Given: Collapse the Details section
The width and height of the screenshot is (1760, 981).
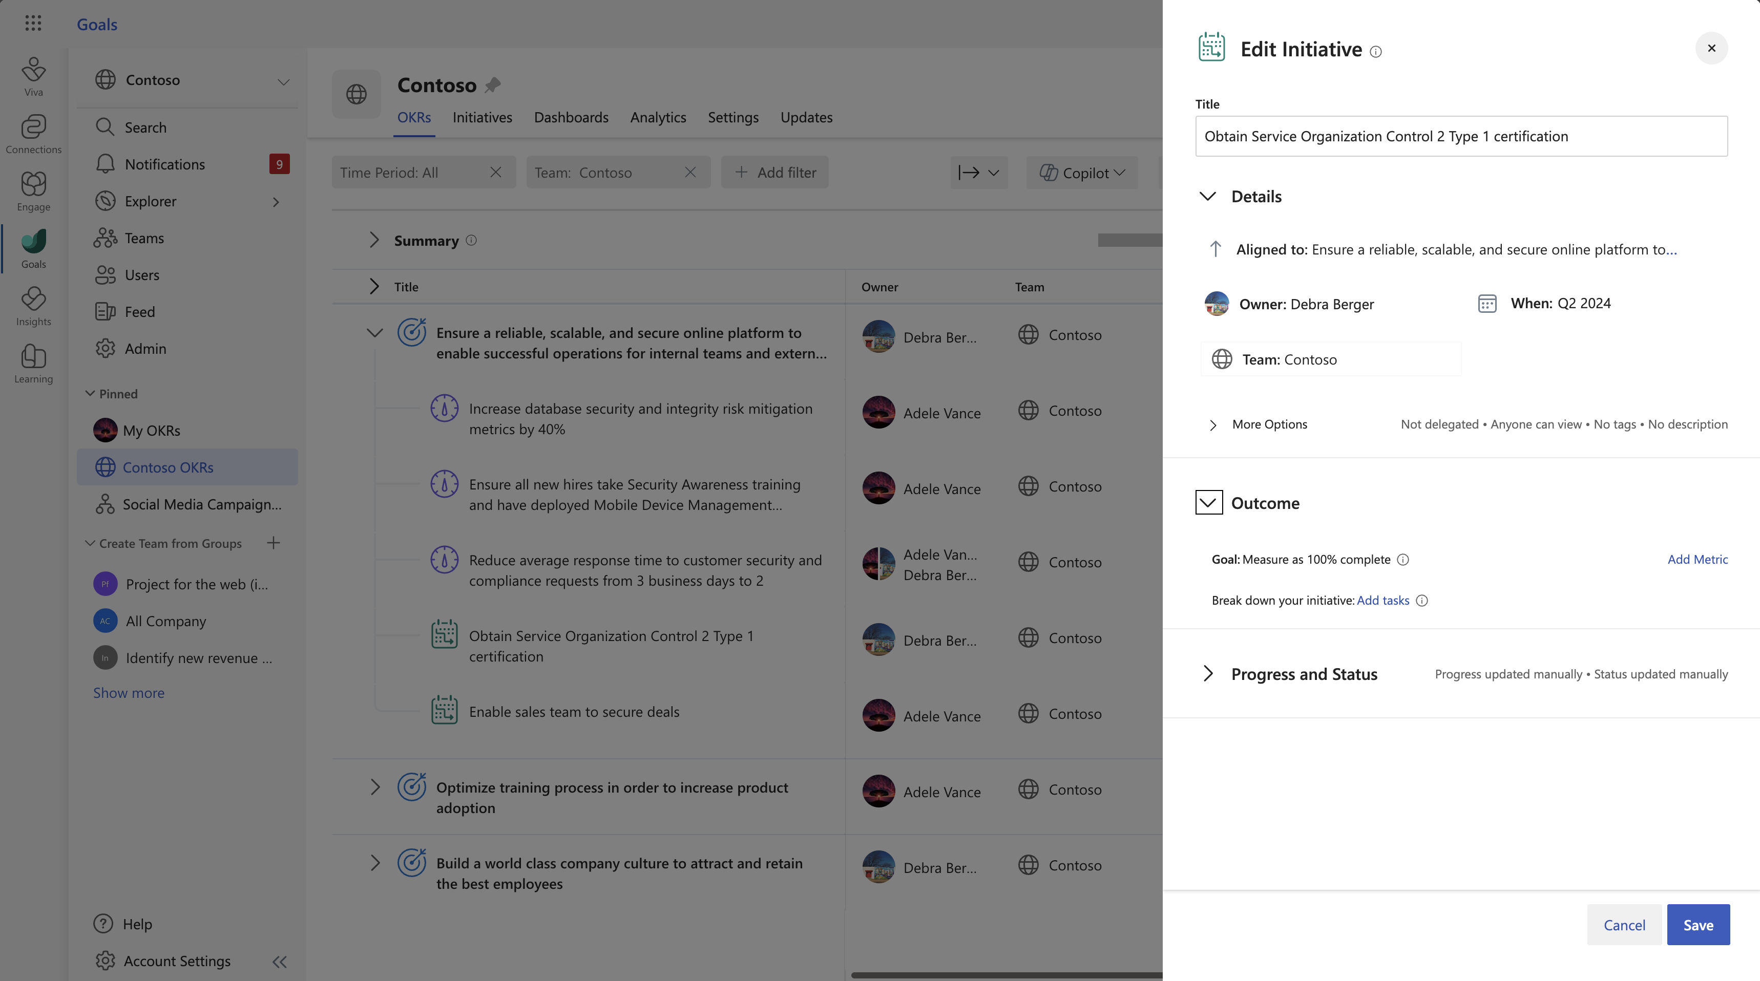Looking at the screenshot, I should click(1208, 197).
